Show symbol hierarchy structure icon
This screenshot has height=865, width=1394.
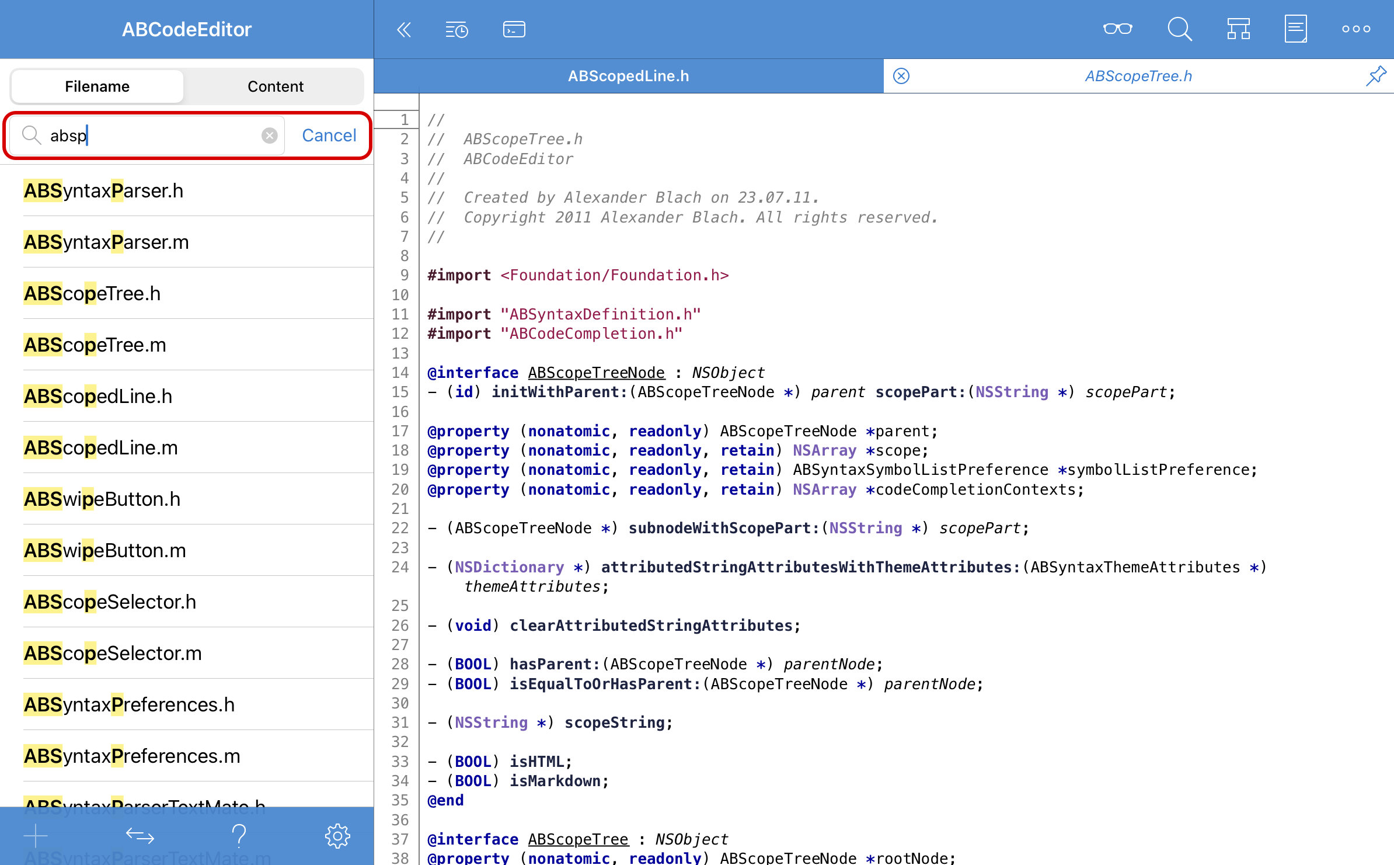coord(1238,29)
